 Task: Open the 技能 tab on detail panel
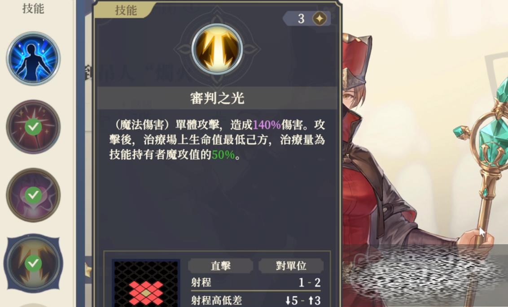(126, 10)
